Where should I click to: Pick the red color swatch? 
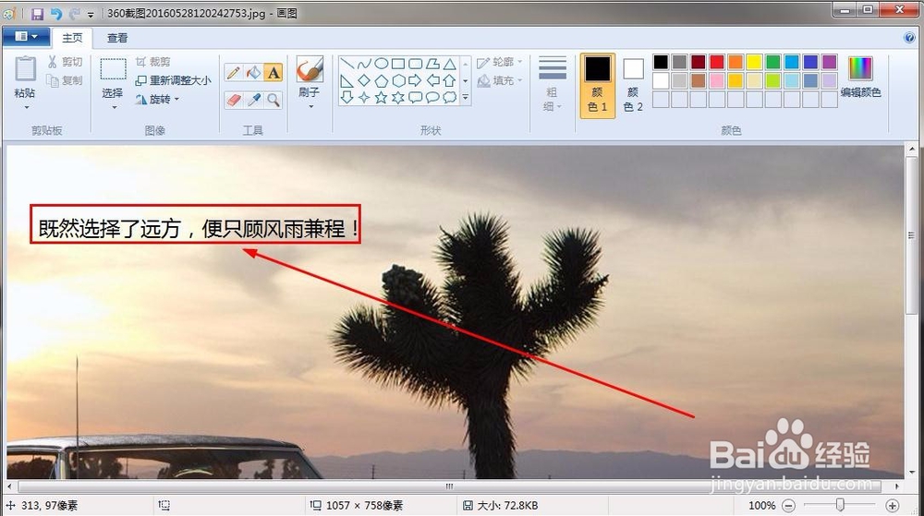[x=717, y=62]
